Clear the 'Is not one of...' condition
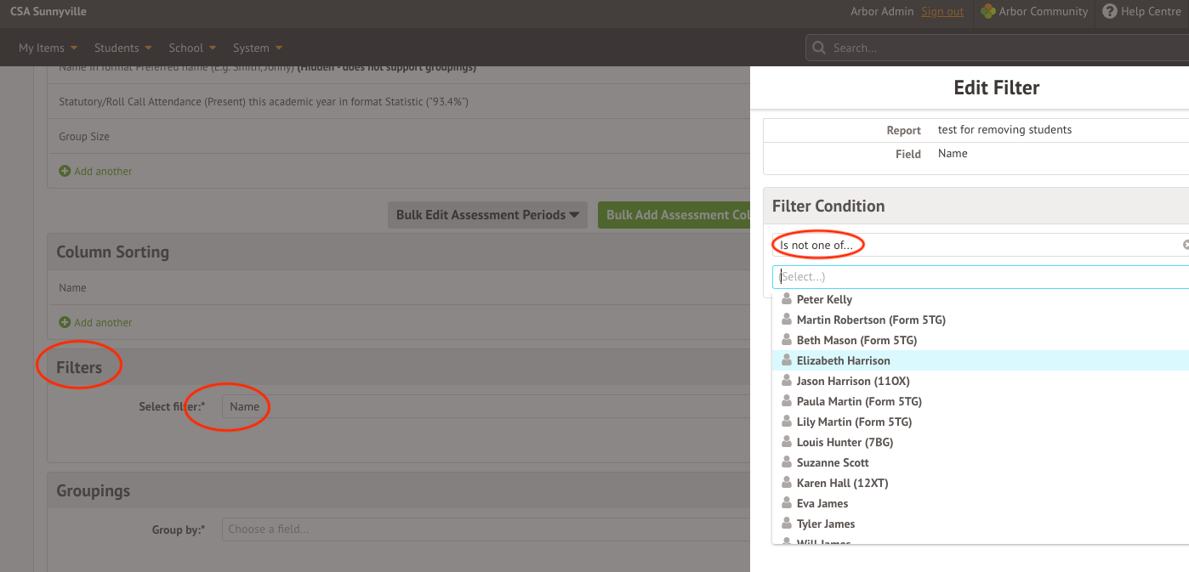Image resolution: width=1189 pixels, height=572 pixels. tap(1185, 245)
